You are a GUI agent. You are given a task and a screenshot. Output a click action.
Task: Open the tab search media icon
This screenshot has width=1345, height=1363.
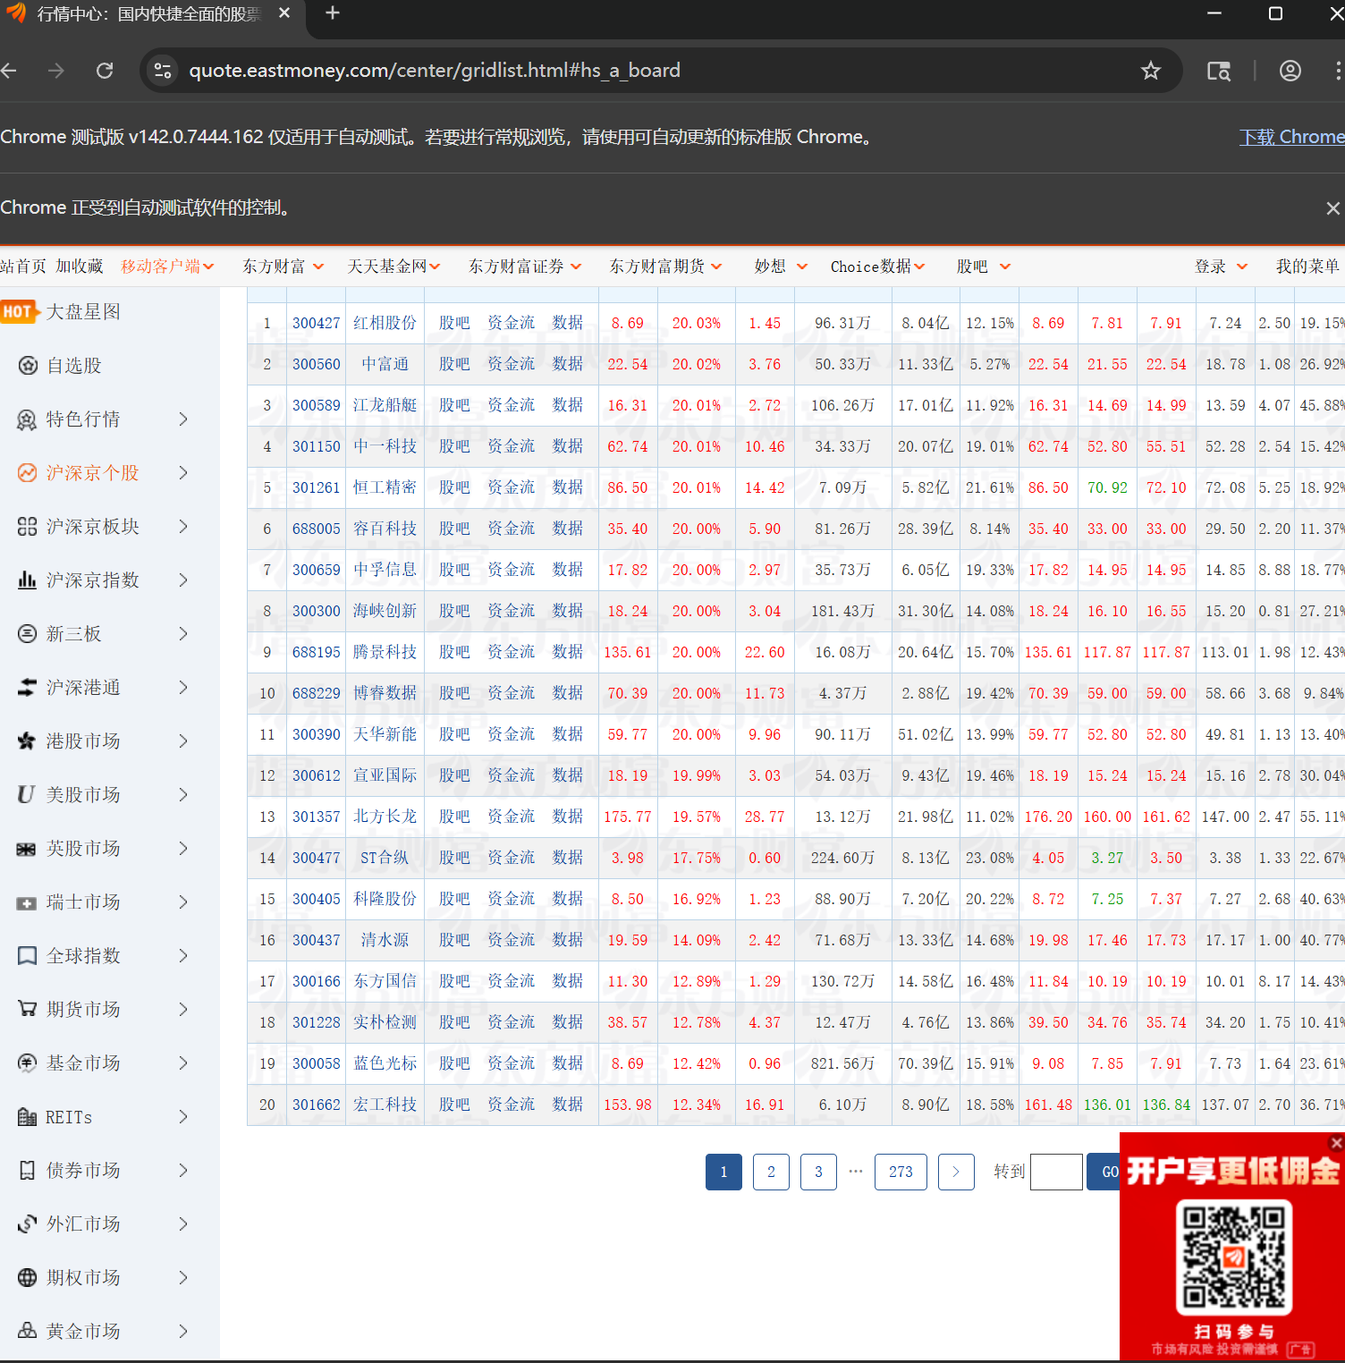click(1219, 71)
